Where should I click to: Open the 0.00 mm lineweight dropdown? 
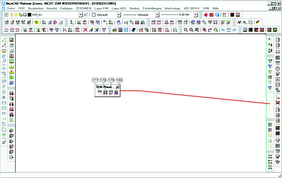pyautogui.click(x=196, y=15)
